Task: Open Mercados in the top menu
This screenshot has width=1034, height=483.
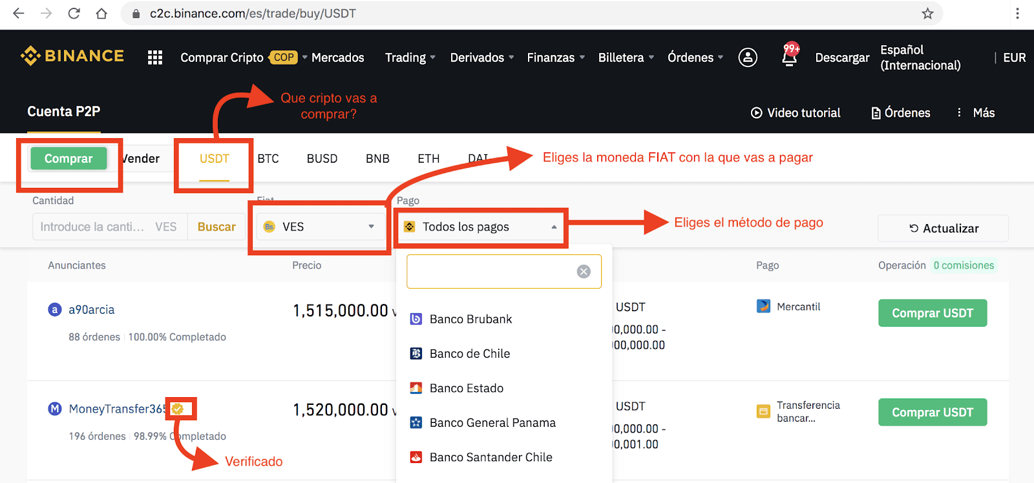Action: coord(338,57)
